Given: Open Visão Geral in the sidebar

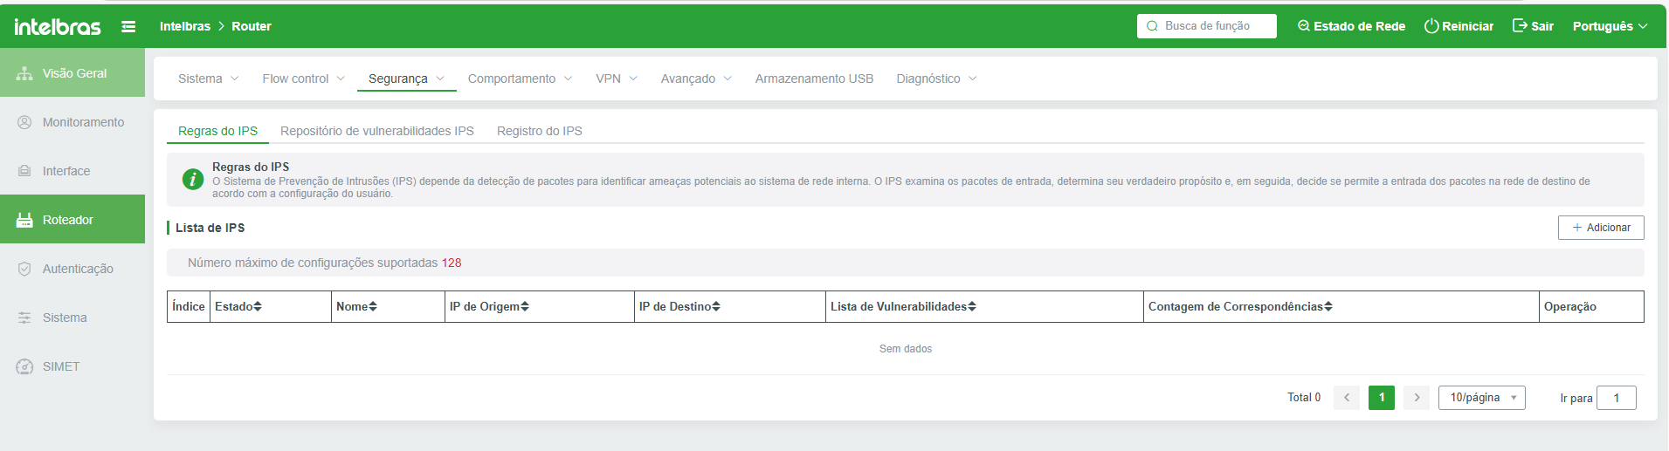Looking at the screenshot, I should 73,73.
